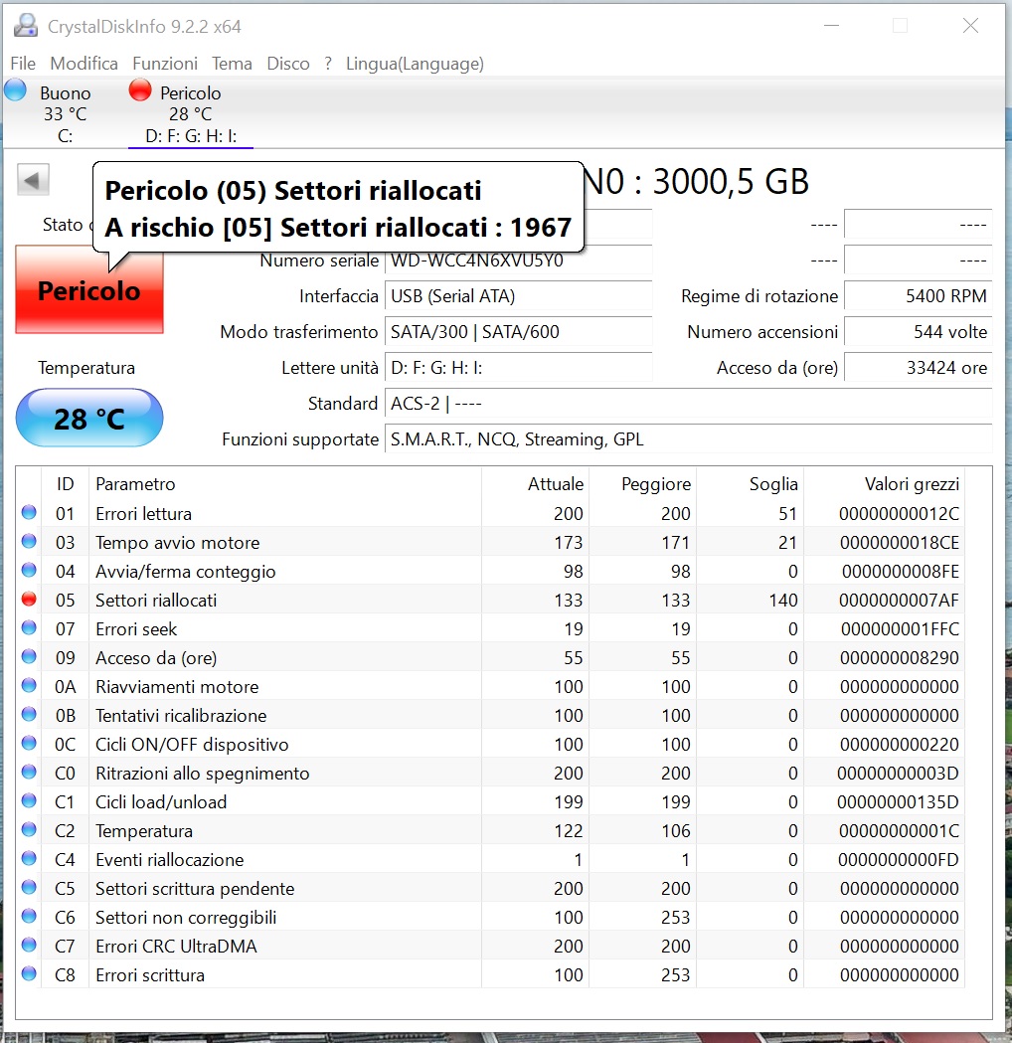Click the Parametro column header
The image size is (1012, 1043).
[135, 484]
